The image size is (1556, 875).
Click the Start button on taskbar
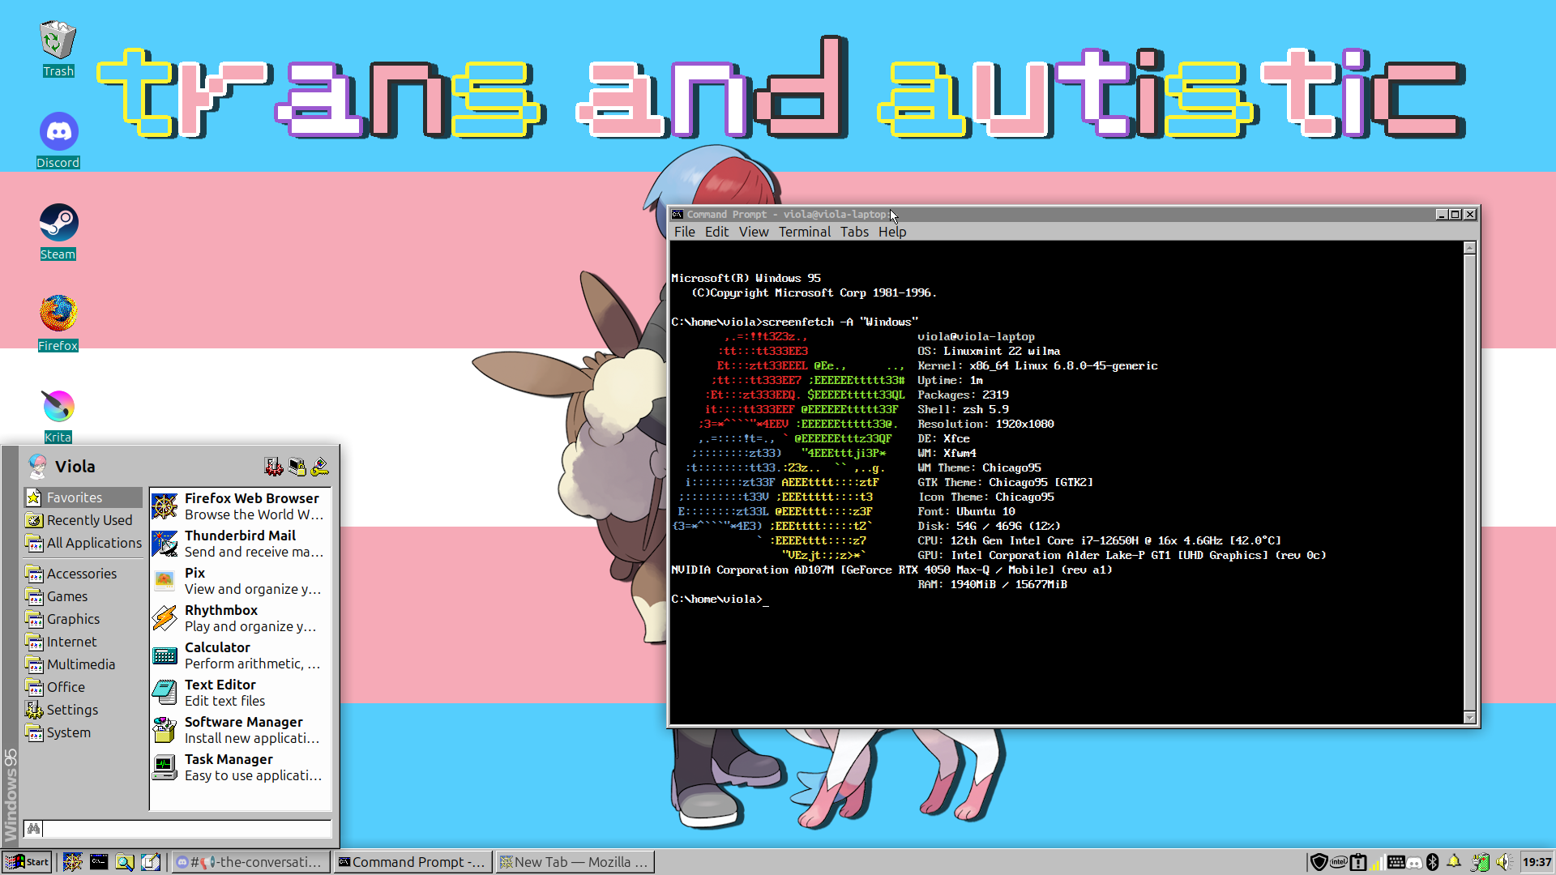pyautogui.click(x=28, y=862)
